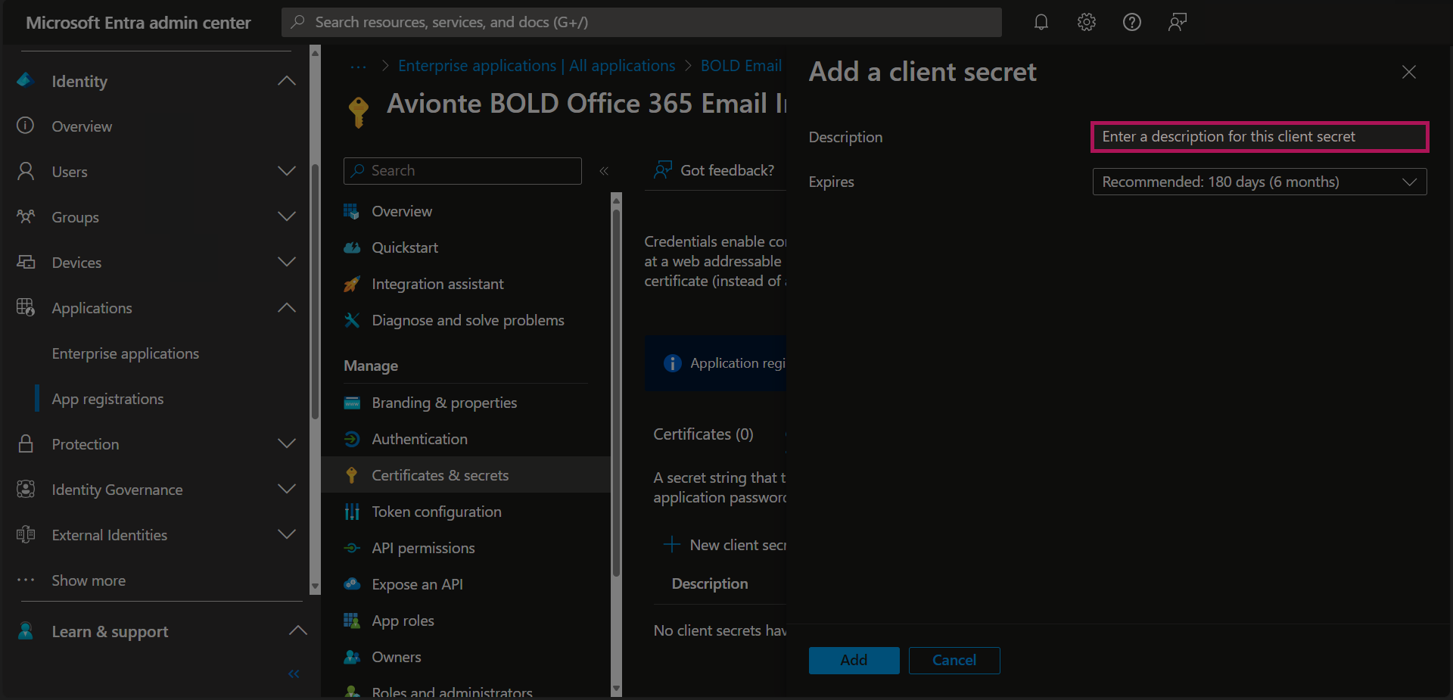This screenshot has width=1453, height=700.
Task: Click the App roles grid icon
Action: point(352,621)
